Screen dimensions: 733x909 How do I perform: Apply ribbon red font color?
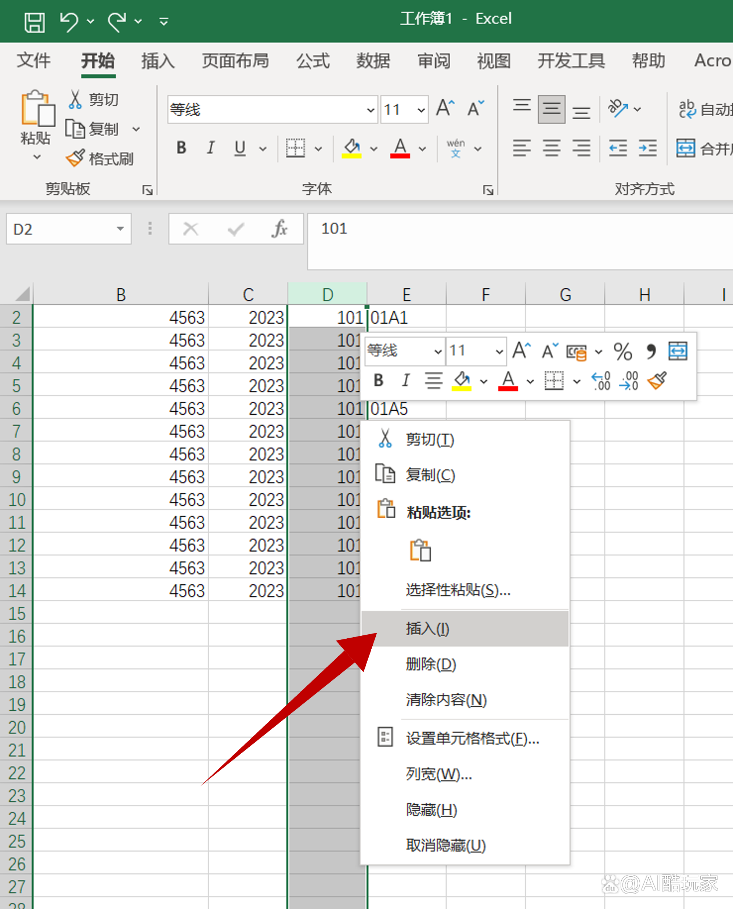click(x=400, y=148)
